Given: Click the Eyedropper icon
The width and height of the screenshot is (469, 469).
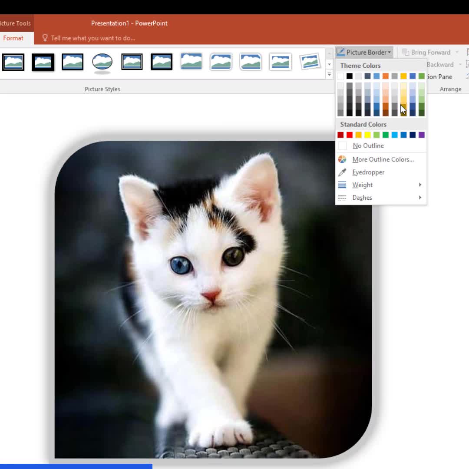Looking at the screenshot, I should click(x=342, y=172).
